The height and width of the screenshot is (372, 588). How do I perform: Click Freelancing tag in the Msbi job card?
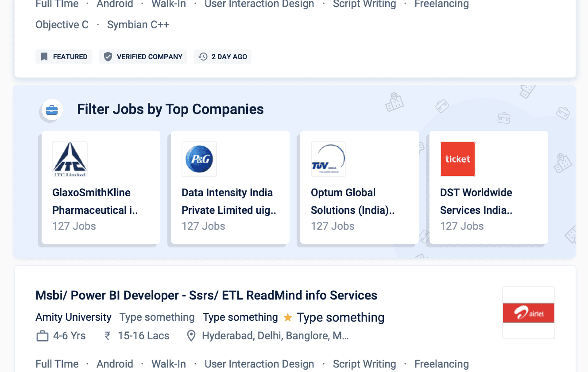[441, 364]
